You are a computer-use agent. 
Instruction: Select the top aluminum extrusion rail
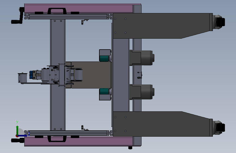coord(69,16)
